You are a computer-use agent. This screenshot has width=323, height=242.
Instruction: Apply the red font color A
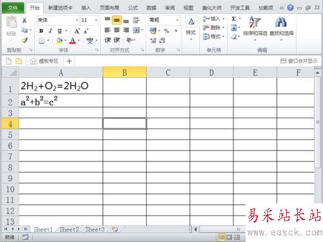click(x=72, y=41)
